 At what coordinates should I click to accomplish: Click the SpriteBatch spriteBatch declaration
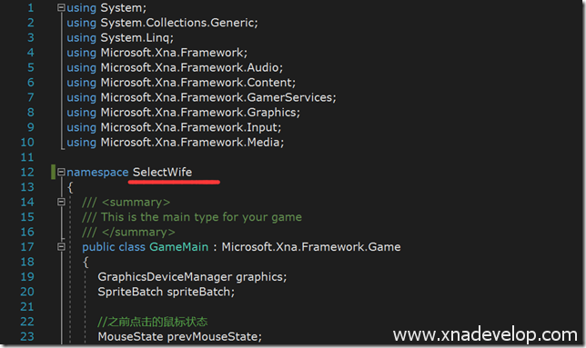[x=166, y=292]
